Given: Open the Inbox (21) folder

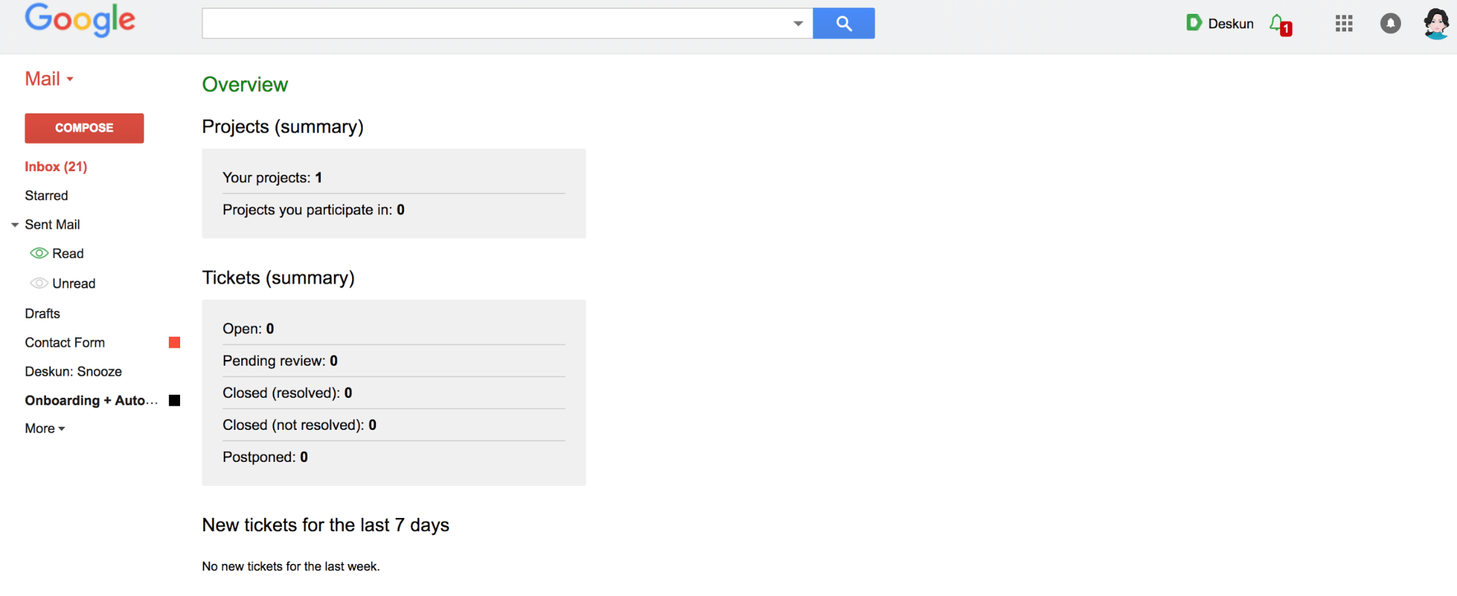Looking at the screenshot, I should [x=56, y=167].
